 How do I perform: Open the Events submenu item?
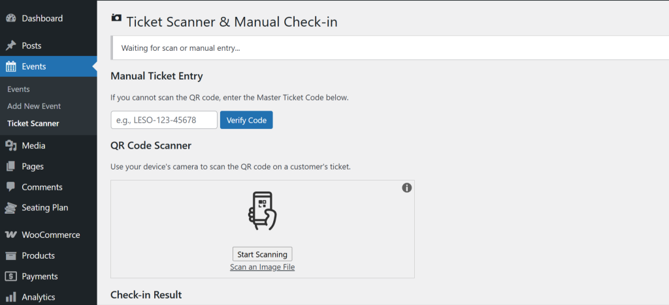tap(18, 89)
